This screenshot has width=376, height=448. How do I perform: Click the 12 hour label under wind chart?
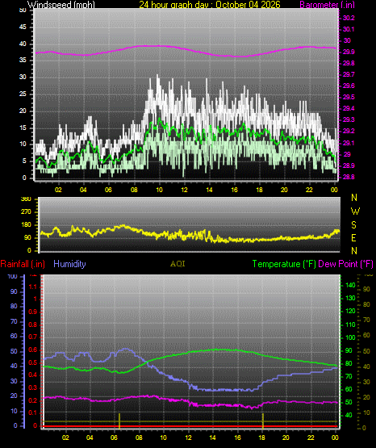pyautogui.click(x=184, y=190)
